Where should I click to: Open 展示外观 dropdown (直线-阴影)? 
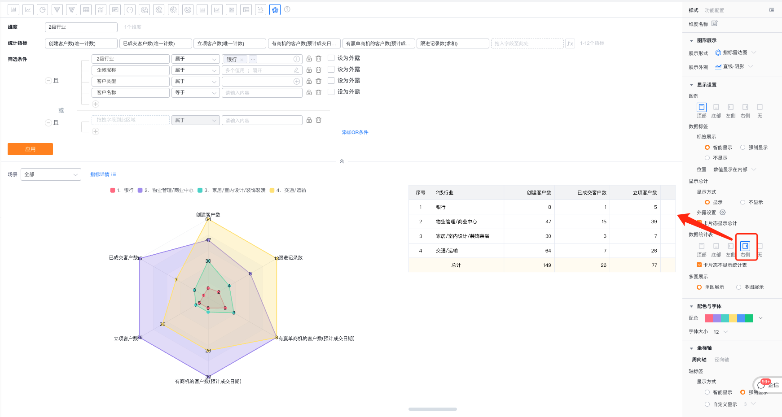tap(734, 66)
